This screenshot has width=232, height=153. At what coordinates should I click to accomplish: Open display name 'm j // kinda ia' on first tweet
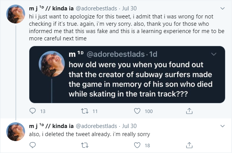click(x=51, y=8)
